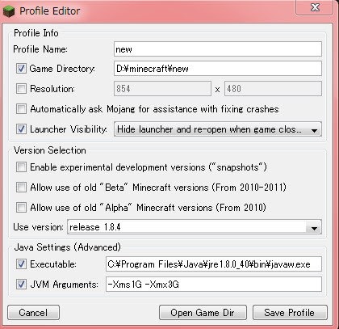Open the Launcher Visibility dropdown
339x329 pixels.
218,129
